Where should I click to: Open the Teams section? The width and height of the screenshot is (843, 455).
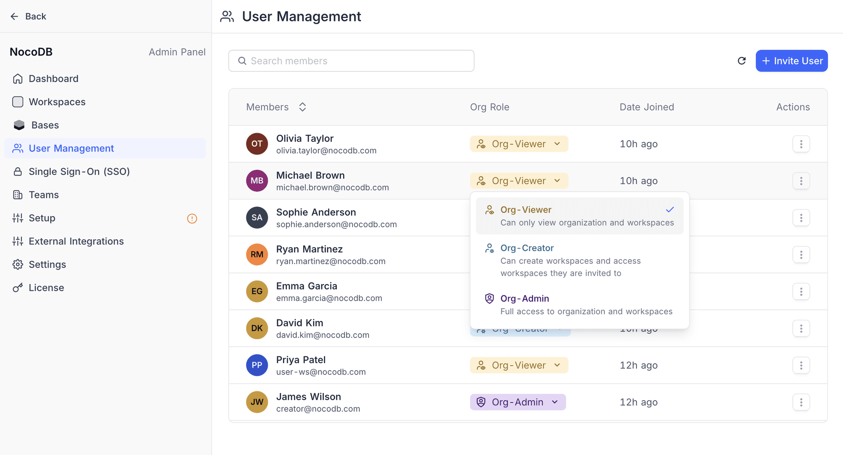click(43, 195)
